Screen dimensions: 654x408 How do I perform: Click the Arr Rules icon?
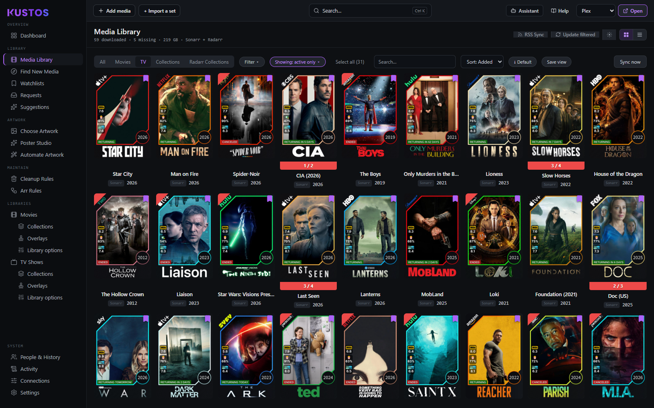coord(14,191)
